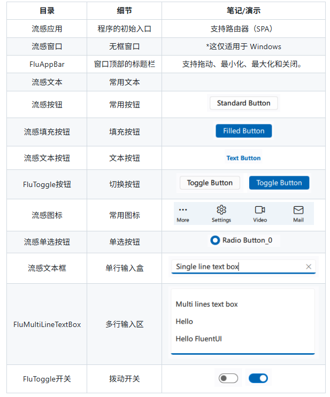Click the 流感应用 cell
The image size is (330, 397).
click(47, 29)
